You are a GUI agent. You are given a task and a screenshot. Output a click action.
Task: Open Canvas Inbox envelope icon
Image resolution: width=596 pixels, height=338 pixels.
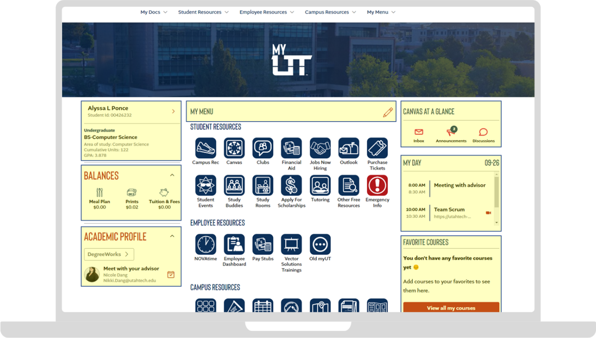click(418, 132)
